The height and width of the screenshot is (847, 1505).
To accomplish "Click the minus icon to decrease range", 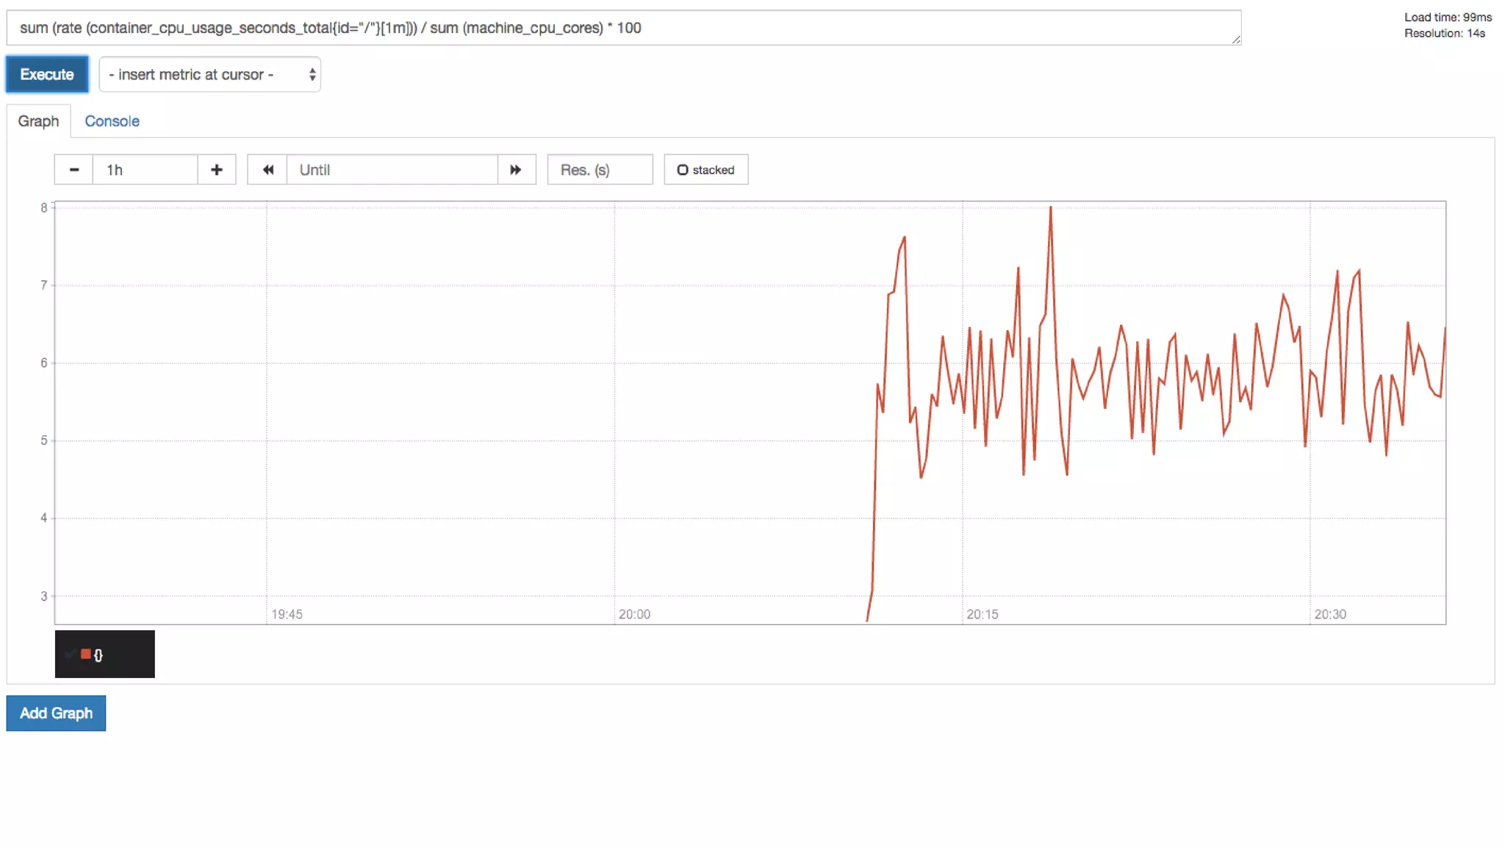I will point(73,170).
